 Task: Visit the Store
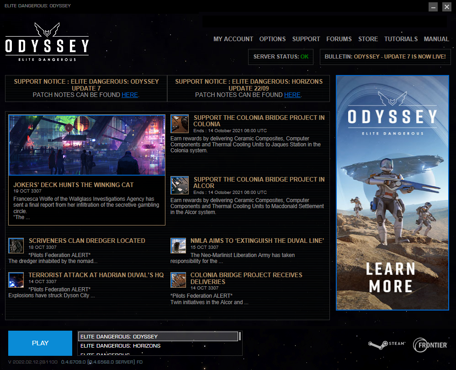tap(368, 39)
